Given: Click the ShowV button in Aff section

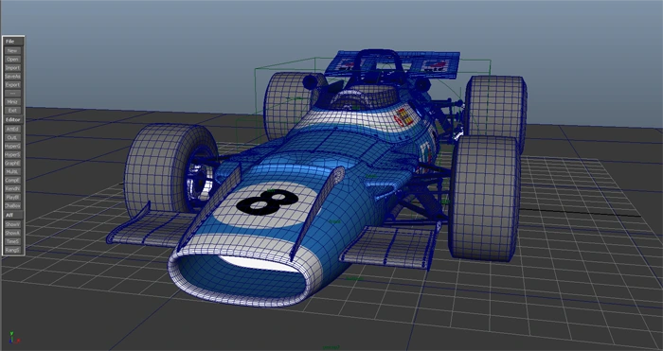Looking at the screenshot, I should coord(12,224).
